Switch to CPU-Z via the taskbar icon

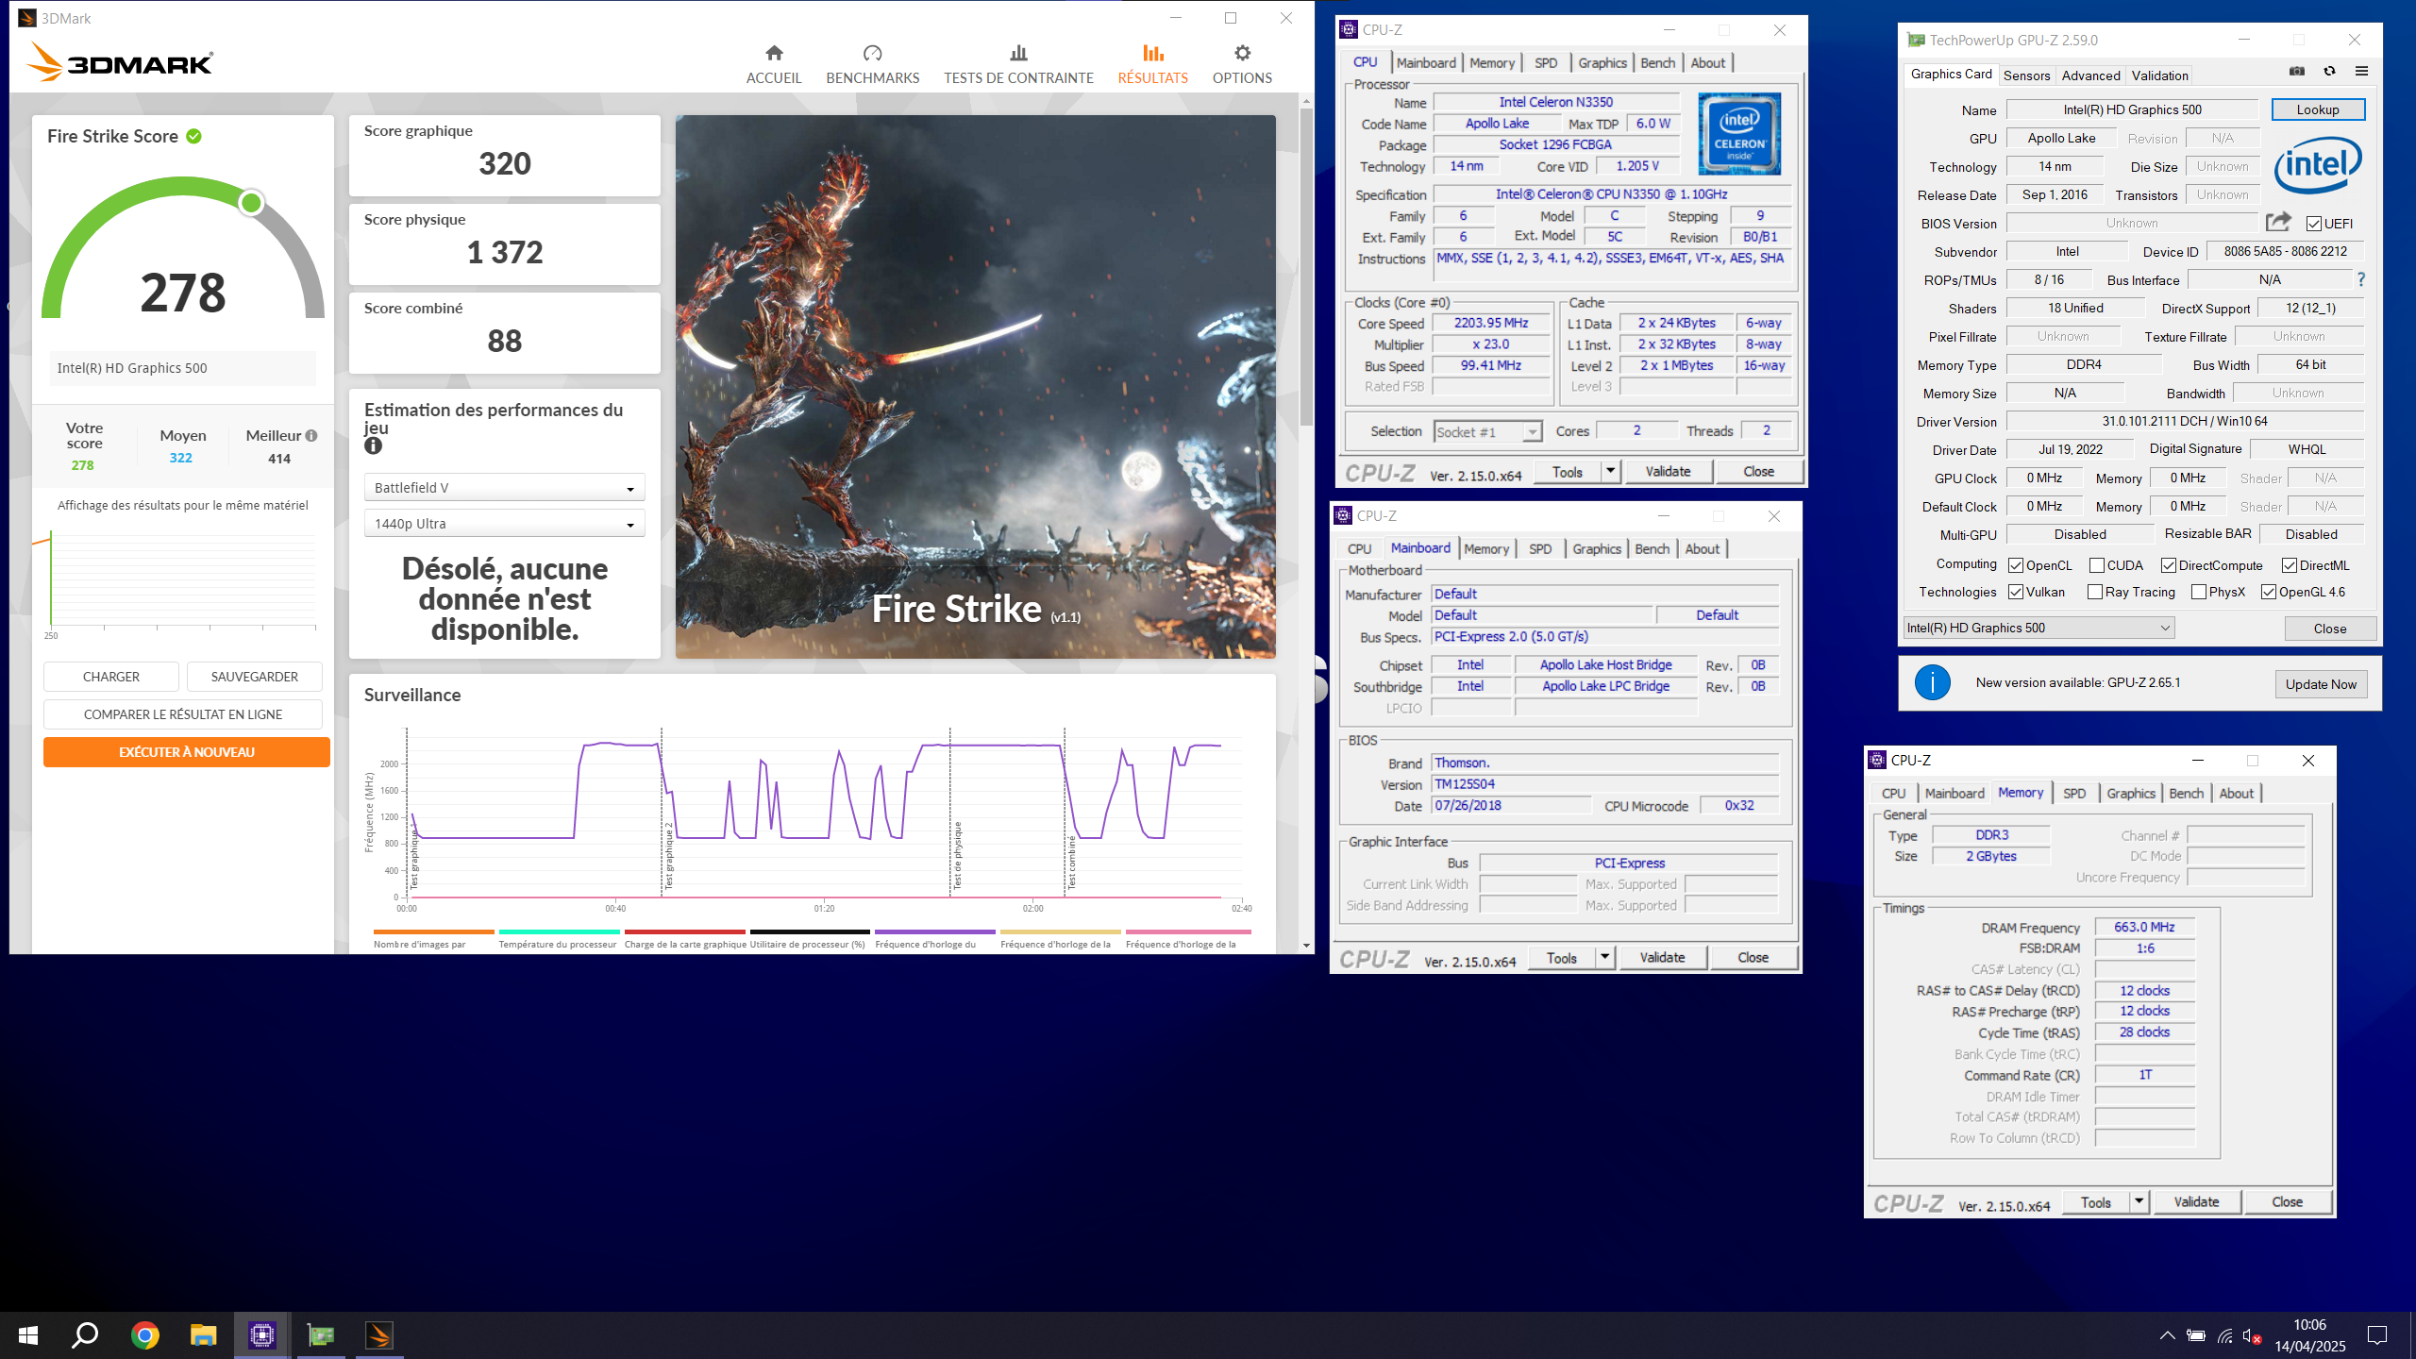(261, 1335)
